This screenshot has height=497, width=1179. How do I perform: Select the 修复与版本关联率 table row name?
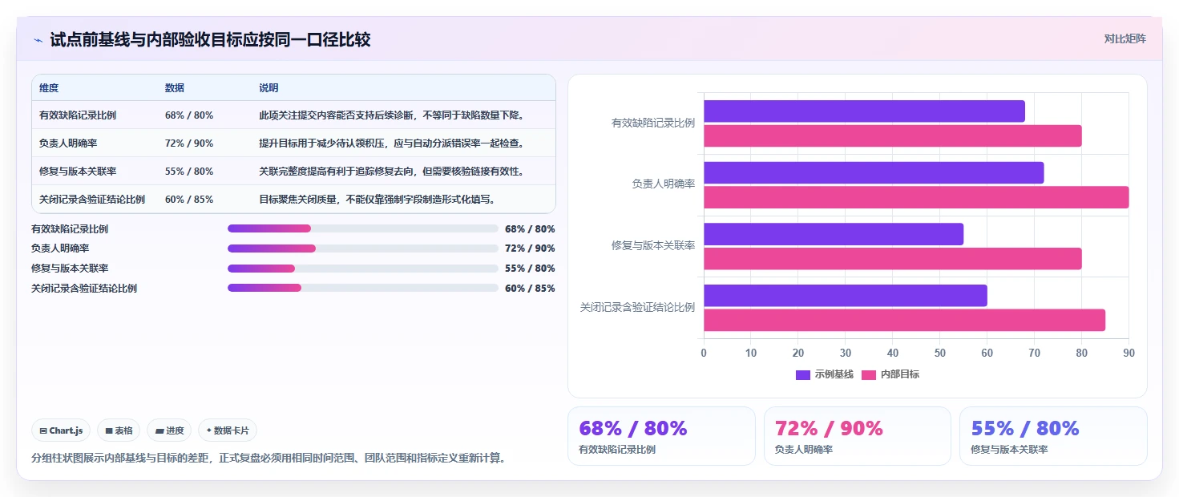coord(78,172)
